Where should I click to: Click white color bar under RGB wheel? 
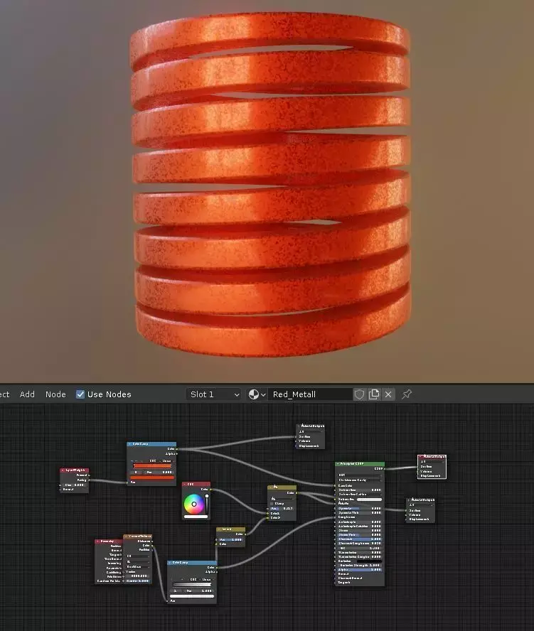pyautogui.click(x=196, y=517)
